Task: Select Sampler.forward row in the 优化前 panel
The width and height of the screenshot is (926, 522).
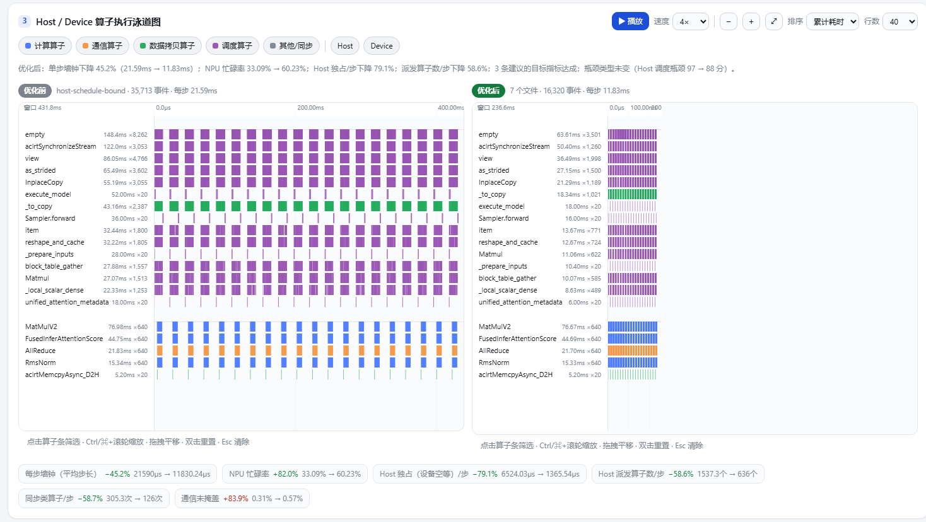Action: coord(242,218)
